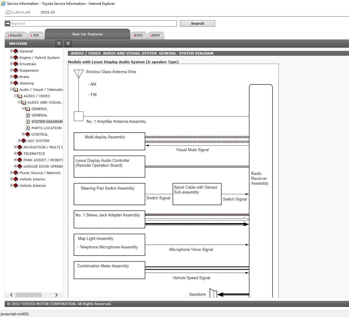Click the keyword search arrow icon
This screenshot has width=349, height=317.
8,23
